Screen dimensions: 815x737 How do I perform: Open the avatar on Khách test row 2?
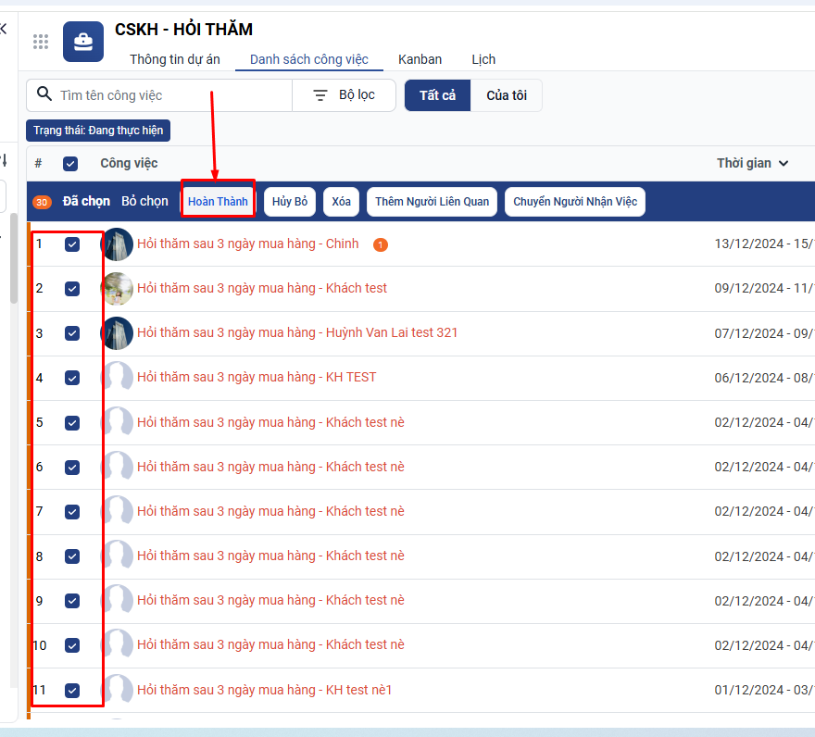(x=117, y=288)
